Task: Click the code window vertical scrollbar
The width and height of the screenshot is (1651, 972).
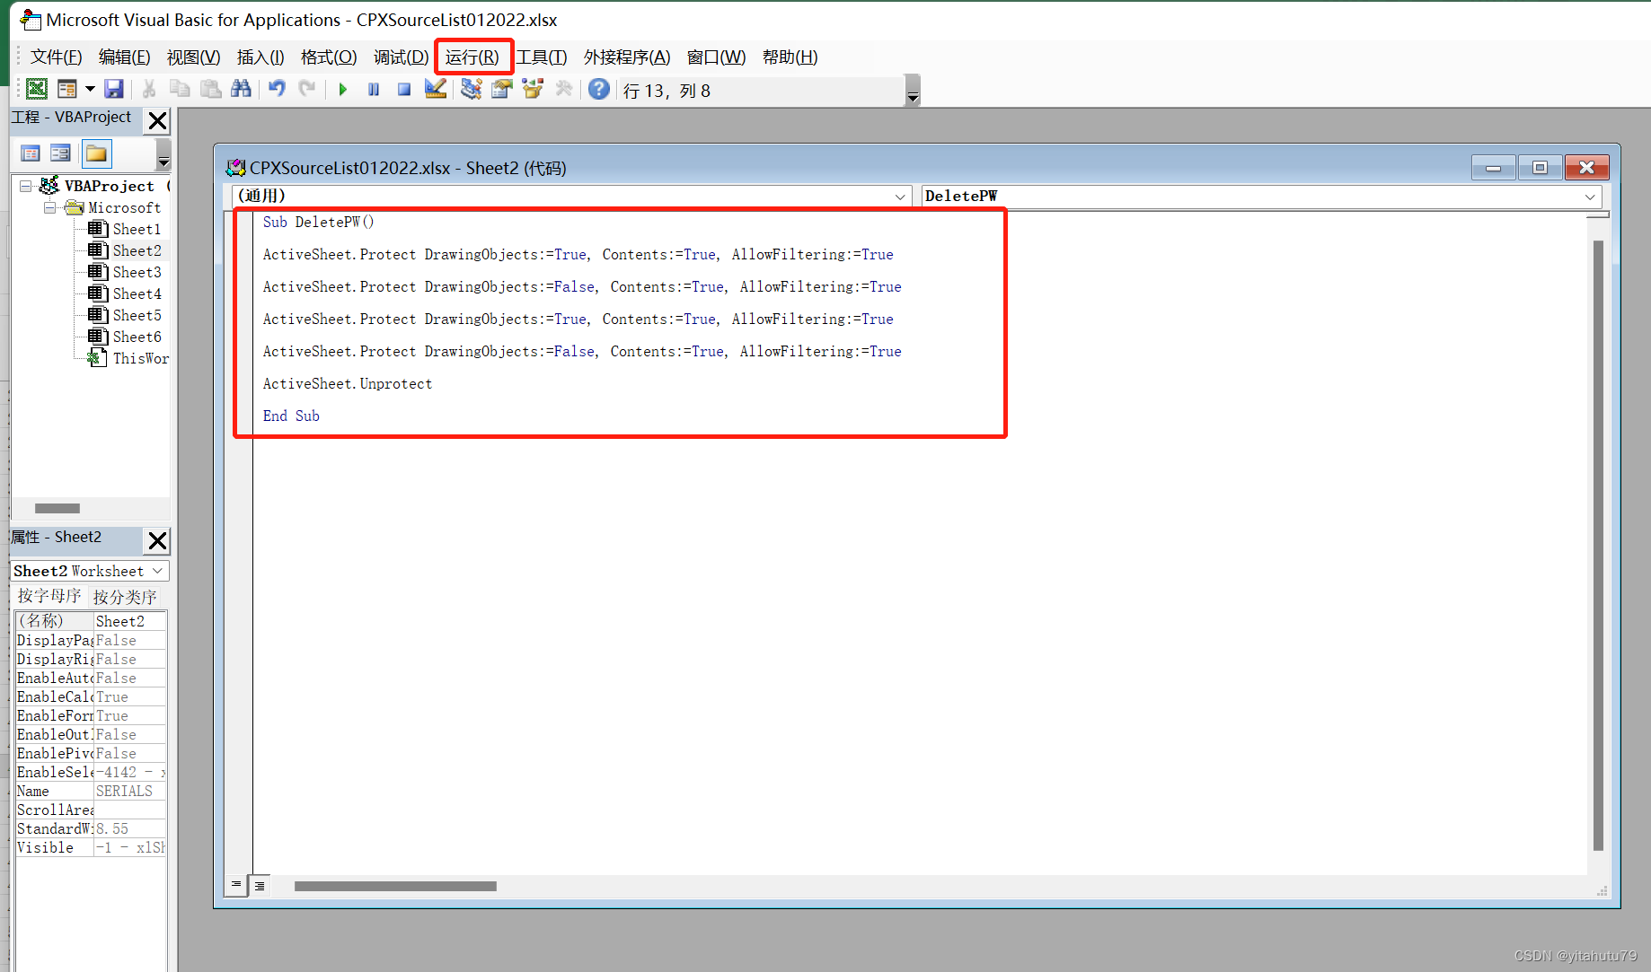Action: 1598,546
